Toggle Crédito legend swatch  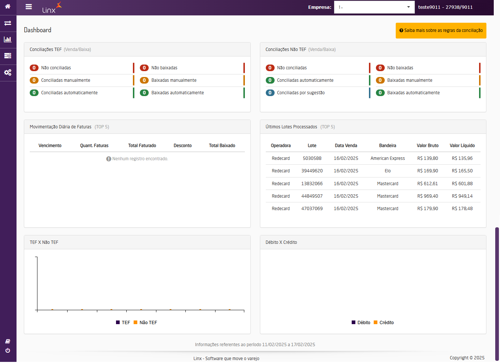[376, 323]
